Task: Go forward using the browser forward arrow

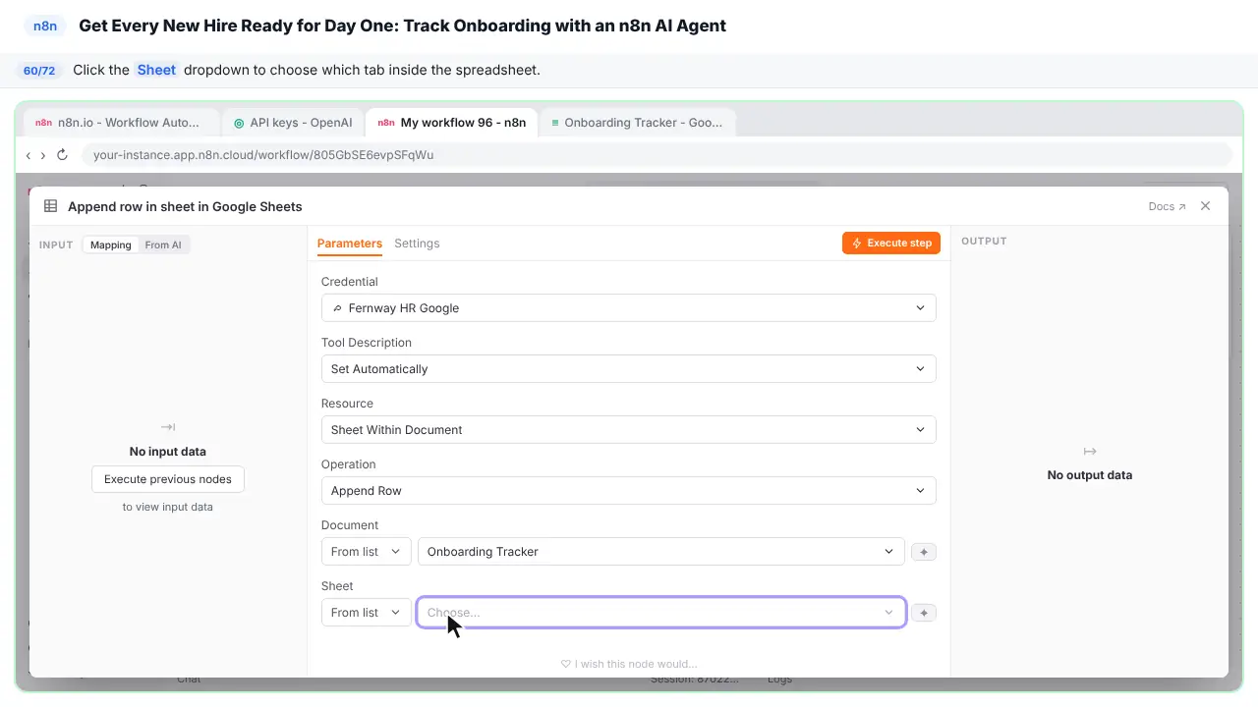Action: coord(43,155)
